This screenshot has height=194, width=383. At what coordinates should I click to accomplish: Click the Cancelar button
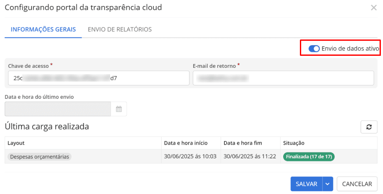point(357,184)
